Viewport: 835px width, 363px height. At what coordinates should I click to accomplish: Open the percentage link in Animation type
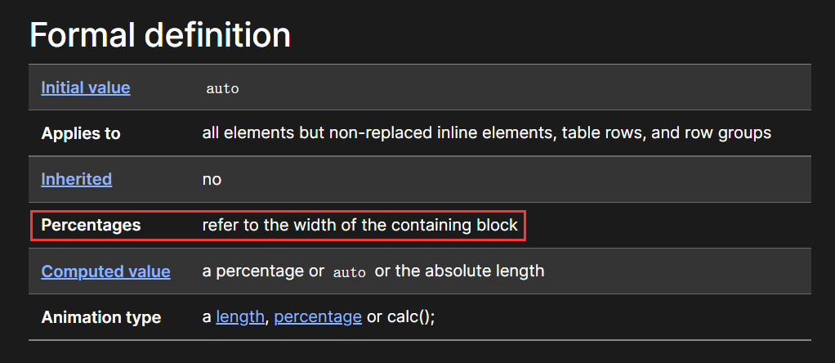pyautogui.click(x=318, y=317)
